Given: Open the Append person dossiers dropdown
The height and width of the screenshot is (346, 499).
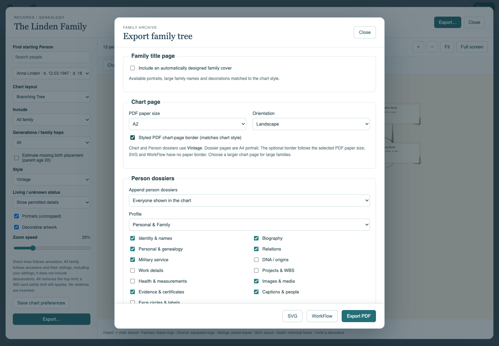Looking at the screenshot, I should click(x=249, y=201).
